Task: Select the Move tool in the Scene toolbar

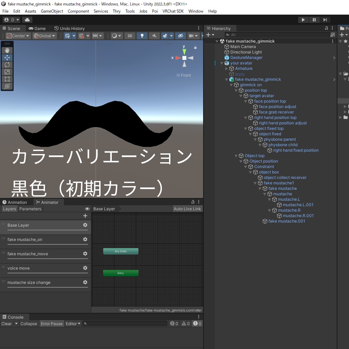Action: tap(7, 58)
